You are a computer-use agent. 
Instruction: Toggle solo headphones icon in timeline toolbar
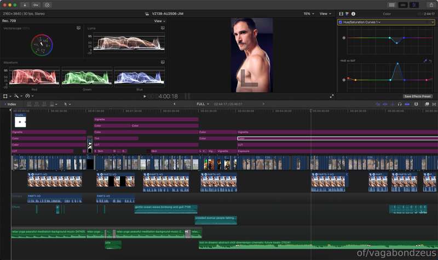click(400, 104)
